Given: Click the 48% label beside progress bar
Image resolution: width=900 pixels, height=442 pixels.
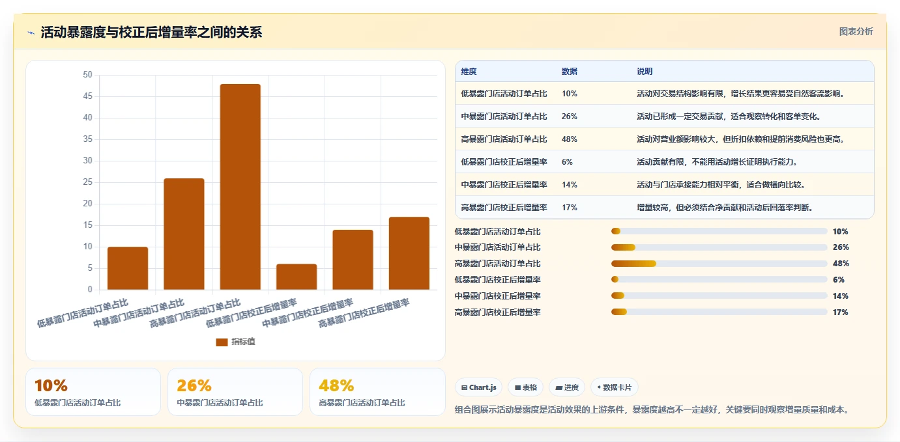Looking at the screenshot, I should pyautogui.click(x=841, y=264).
